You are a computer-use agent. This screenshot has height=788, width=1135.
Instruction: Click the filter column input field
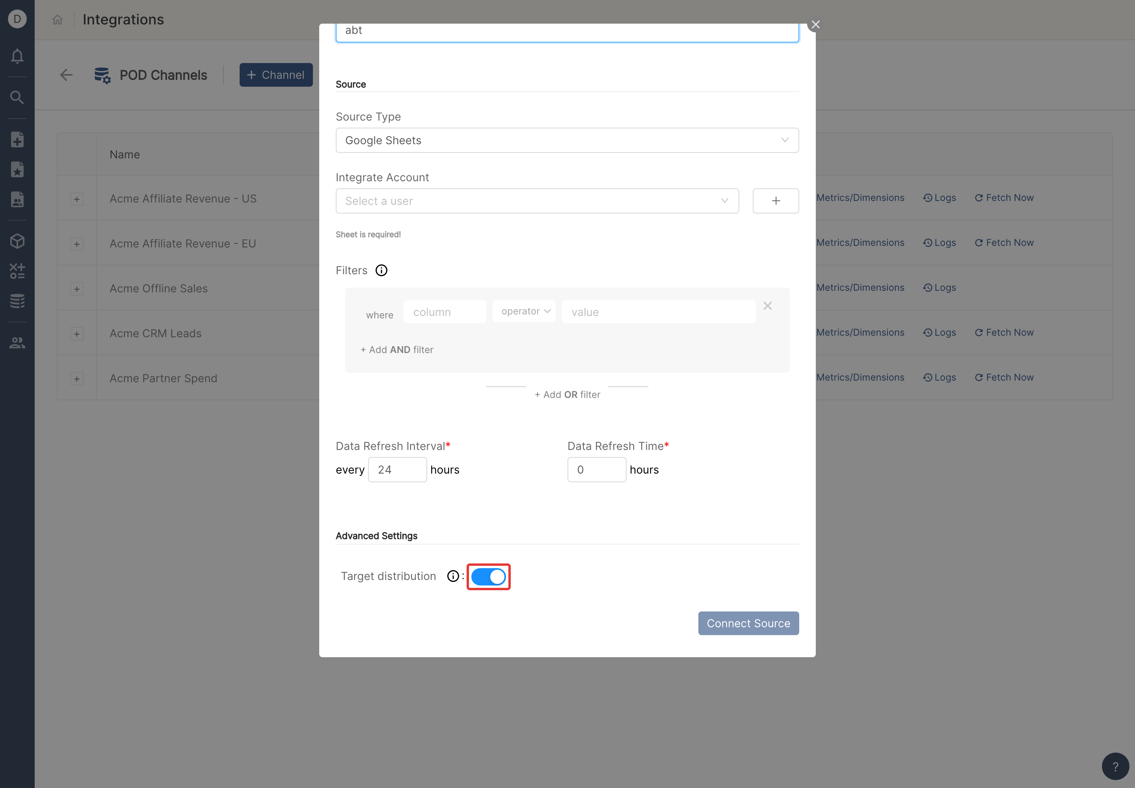coord(445,312)
